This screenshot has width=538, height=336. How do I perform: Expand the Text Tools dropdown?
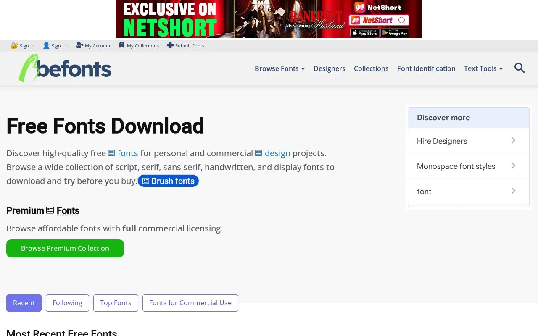pos(483,68)
